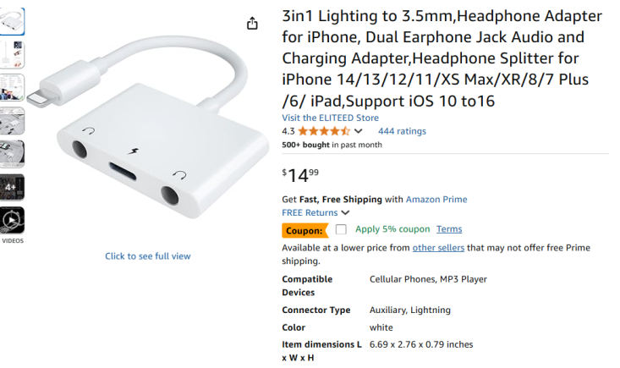Click the other sellers link

438,248
